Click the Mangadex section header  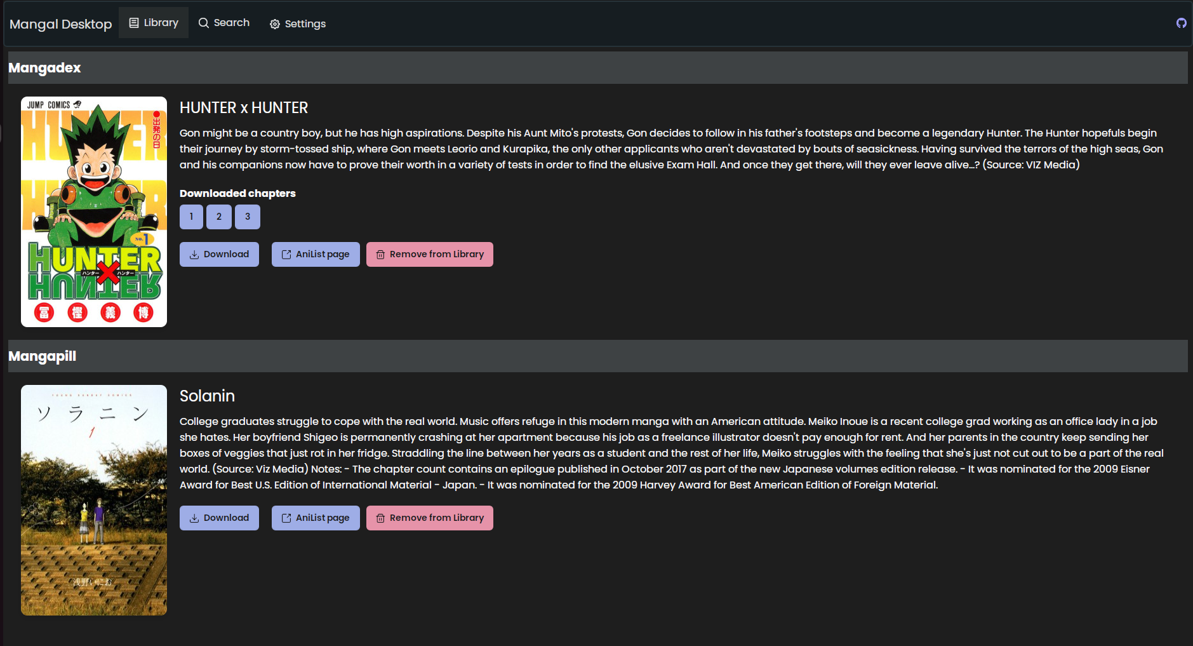click(x=597, y=68)
